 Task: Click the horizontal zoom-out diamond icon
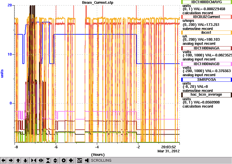pos(41,161)
